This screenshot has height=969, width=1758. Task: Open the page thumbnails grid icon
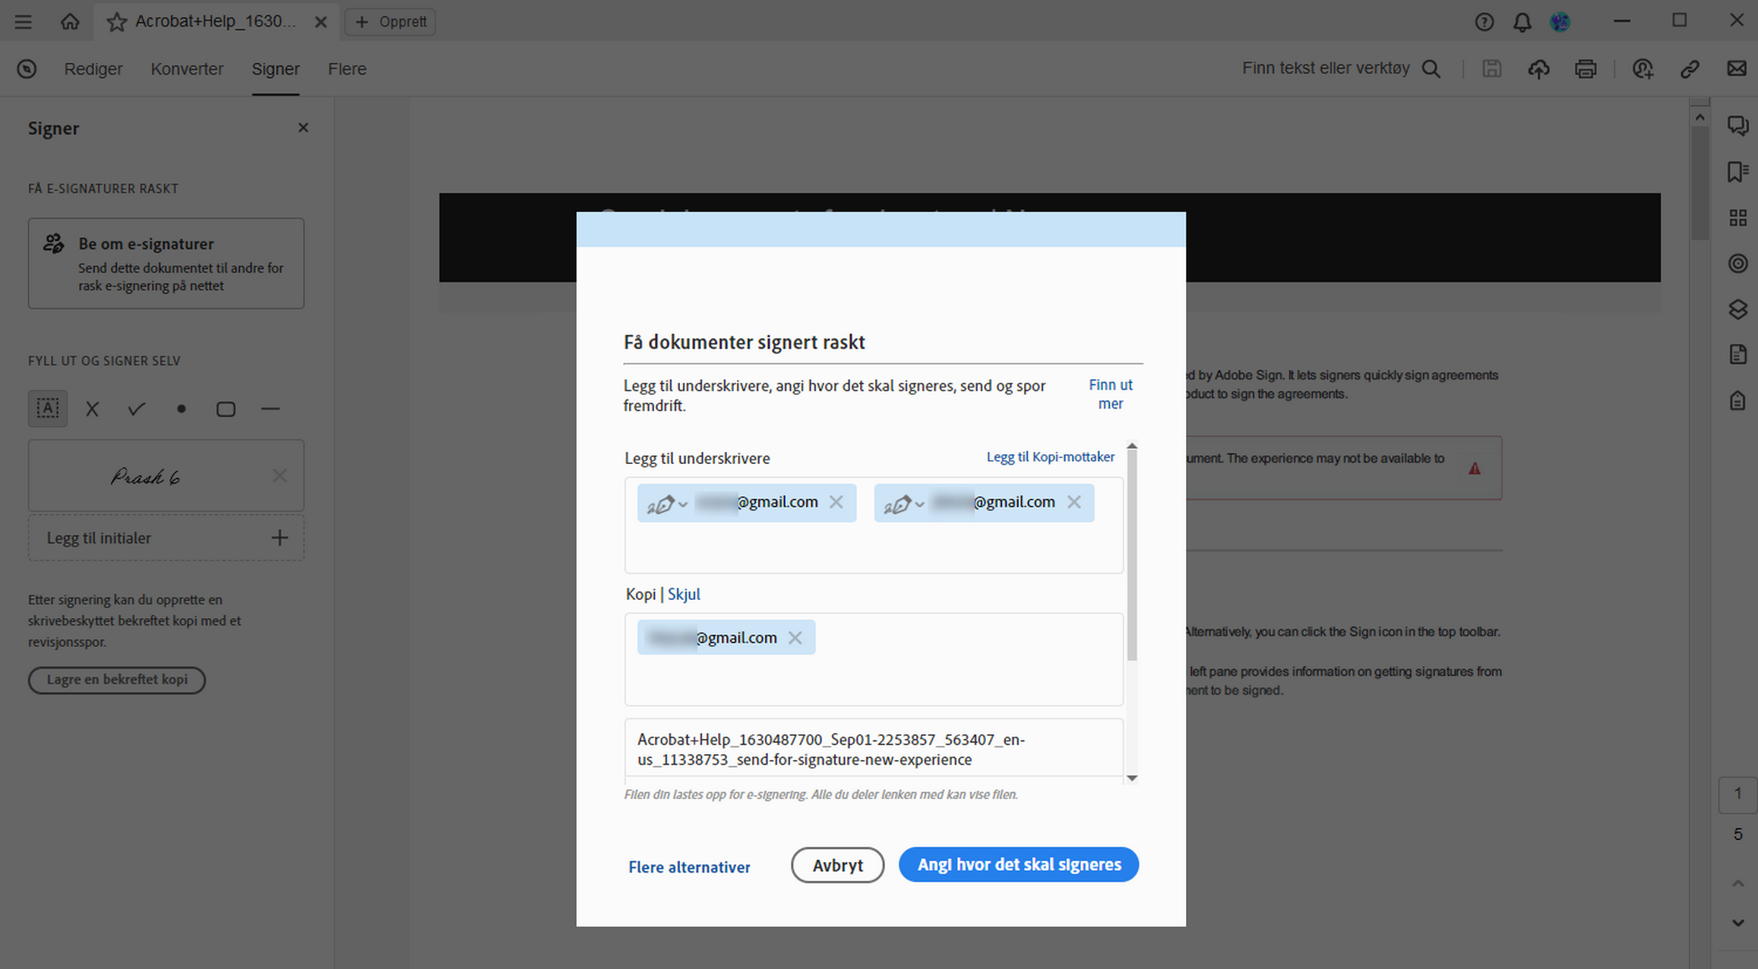pyautogui.click(x=1737, y=218)
